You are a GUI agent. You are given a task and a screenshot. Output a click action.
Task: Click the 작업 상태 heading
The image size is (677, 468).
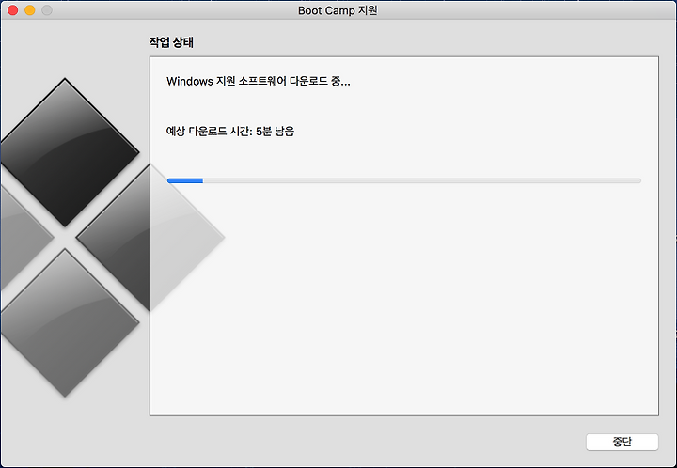171,42
